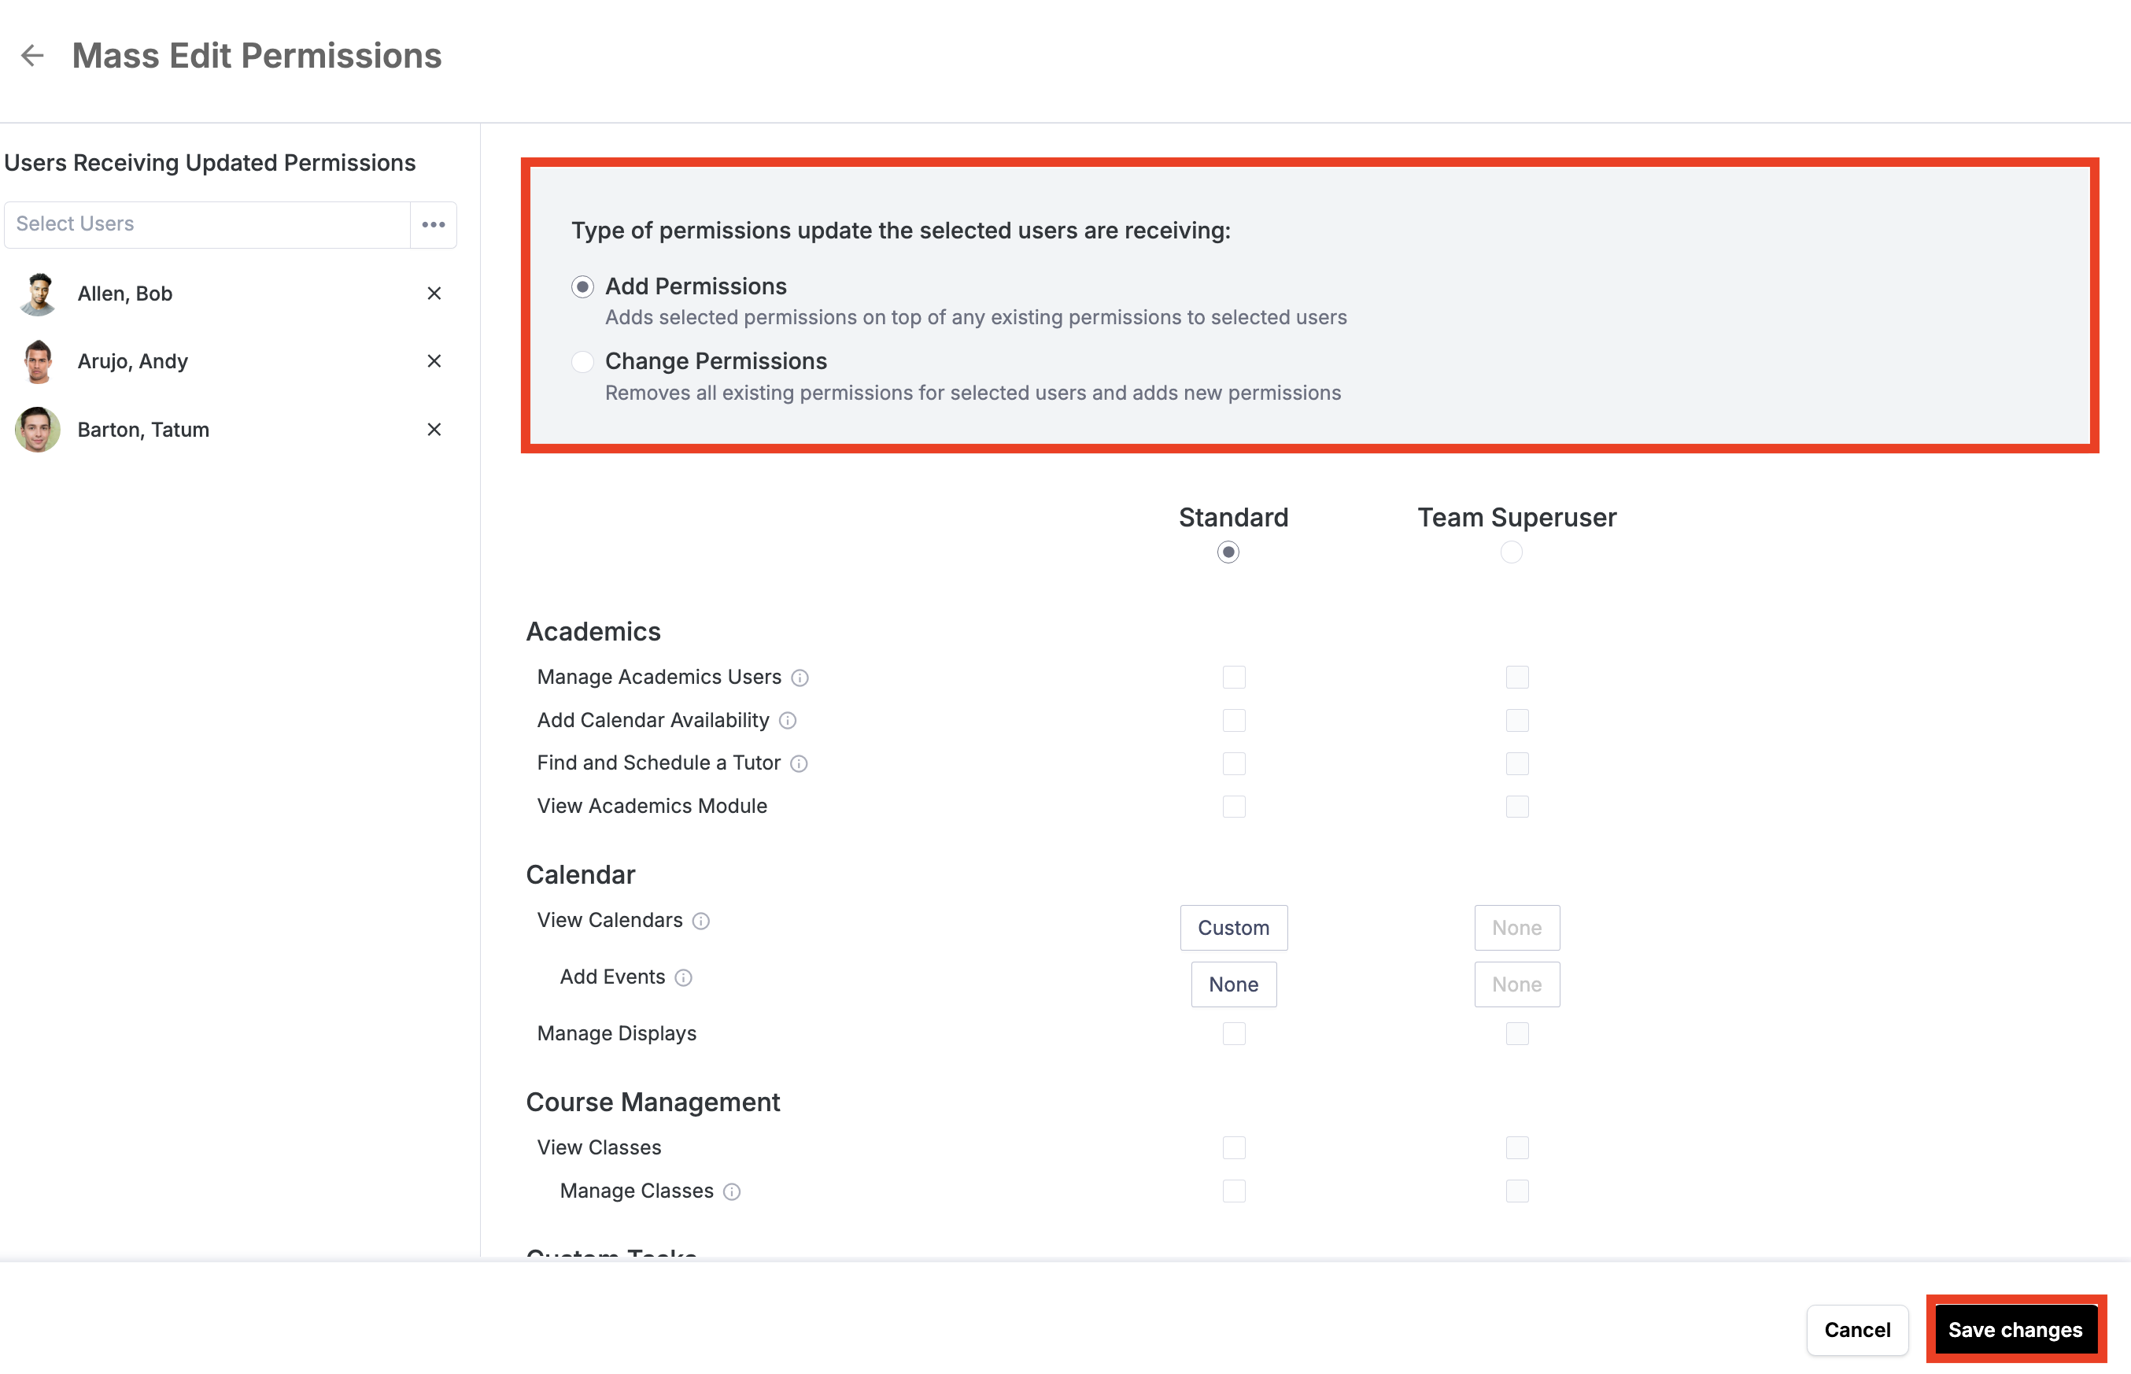2131x1374 pixels.
Task: Check View Academics Module under Standard
Action: (1234, 806)
